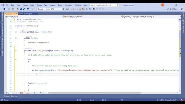Go to next issue arrow
This screenshot has height=104, width=185.
(34, 93)
